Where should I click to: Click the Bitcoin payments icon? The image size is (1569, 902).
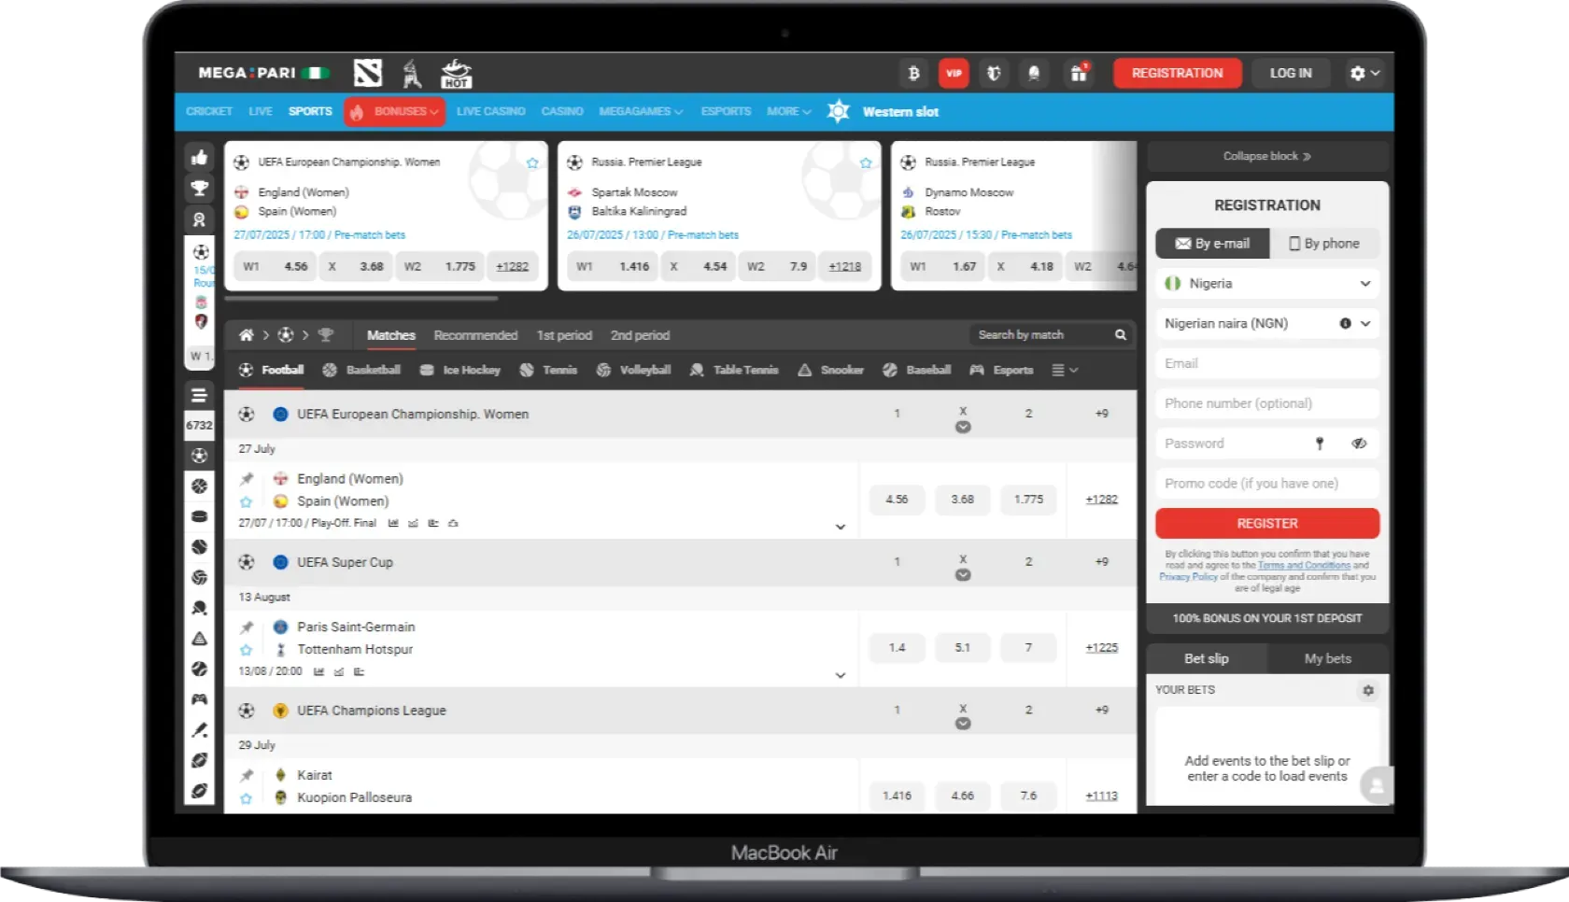point(913,73)
